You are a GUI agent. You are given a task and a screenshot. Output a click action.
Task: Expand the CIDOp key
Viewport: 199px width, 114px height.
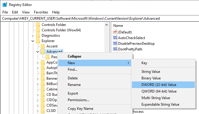(37, 100)
